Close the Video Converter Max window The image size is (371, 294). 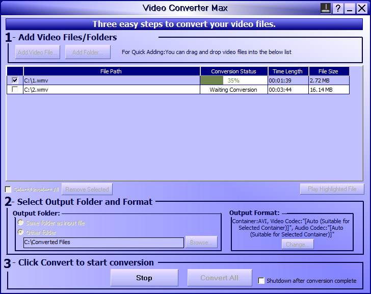pos(362,8)
